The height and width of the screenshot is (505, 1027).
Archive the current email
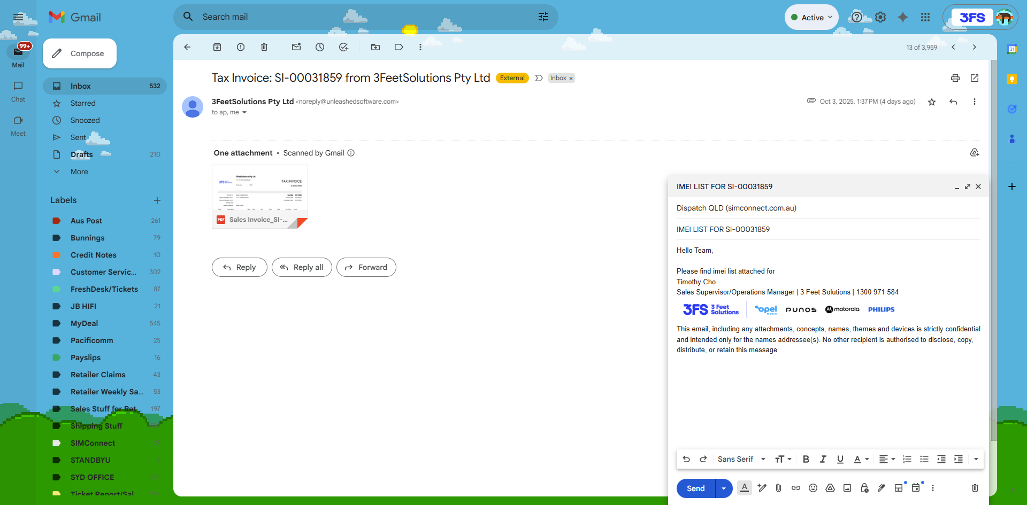[217, 47]
